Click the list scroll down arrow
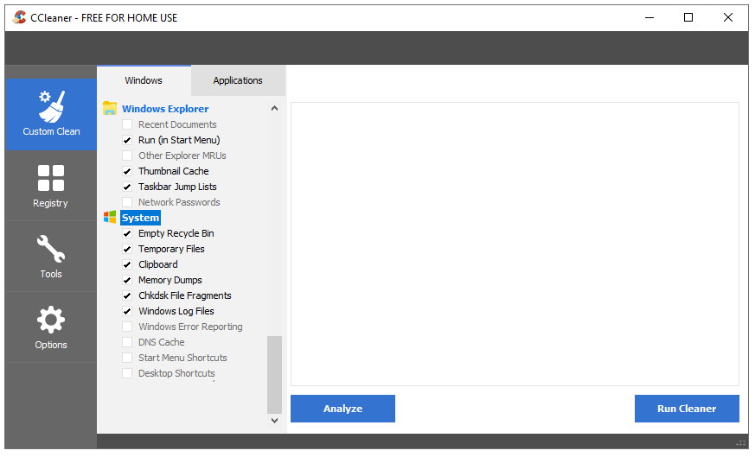Viewport: 755px width, 457px height. point(274,421)
